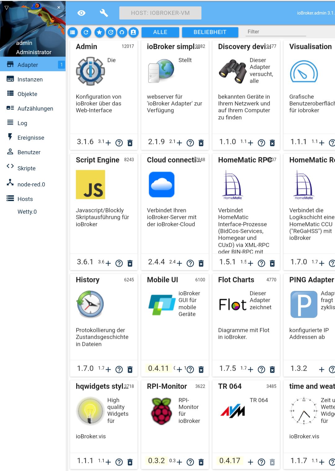Click the HOST: IOBROKER-VM button
The height and width of the screenshot is (471, 335).
pos(160,13)
